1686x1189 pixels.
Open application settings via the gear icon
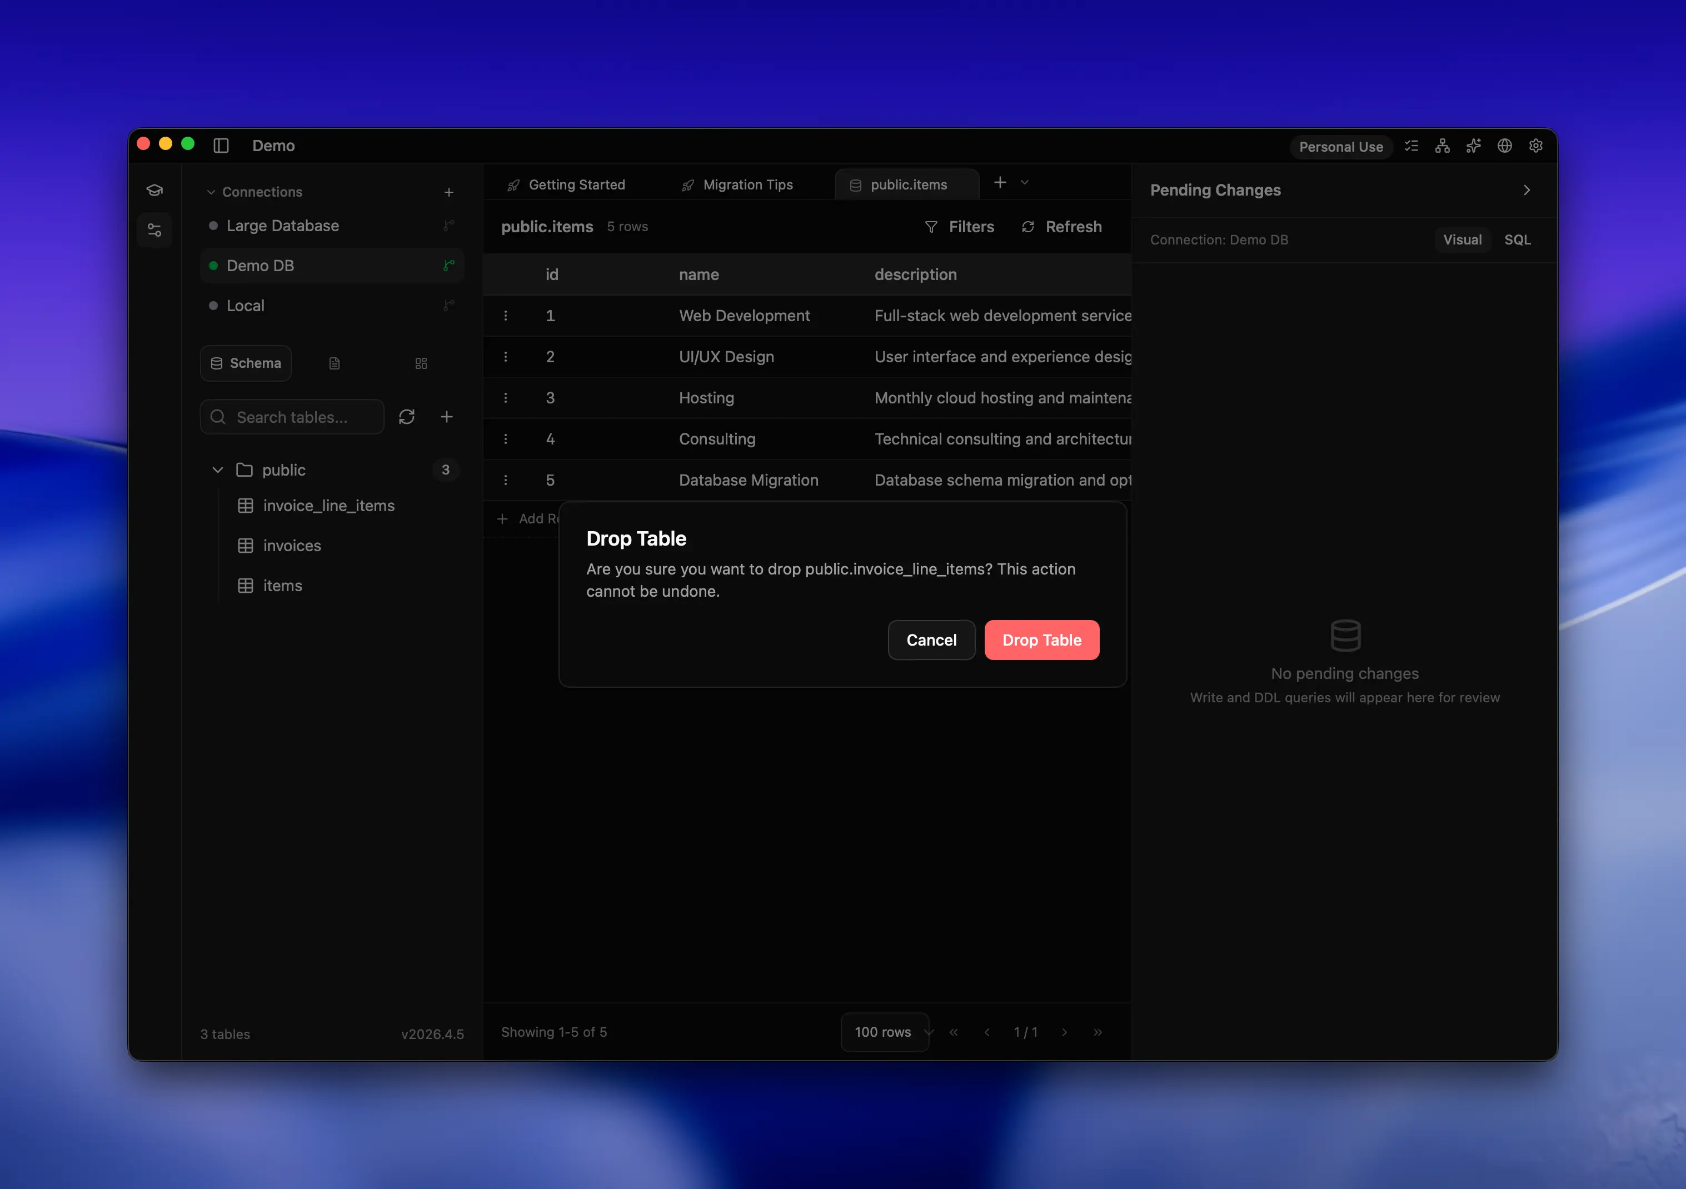tap(1535, 146)
